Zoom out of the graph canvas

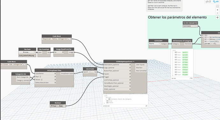coord(217,13)
